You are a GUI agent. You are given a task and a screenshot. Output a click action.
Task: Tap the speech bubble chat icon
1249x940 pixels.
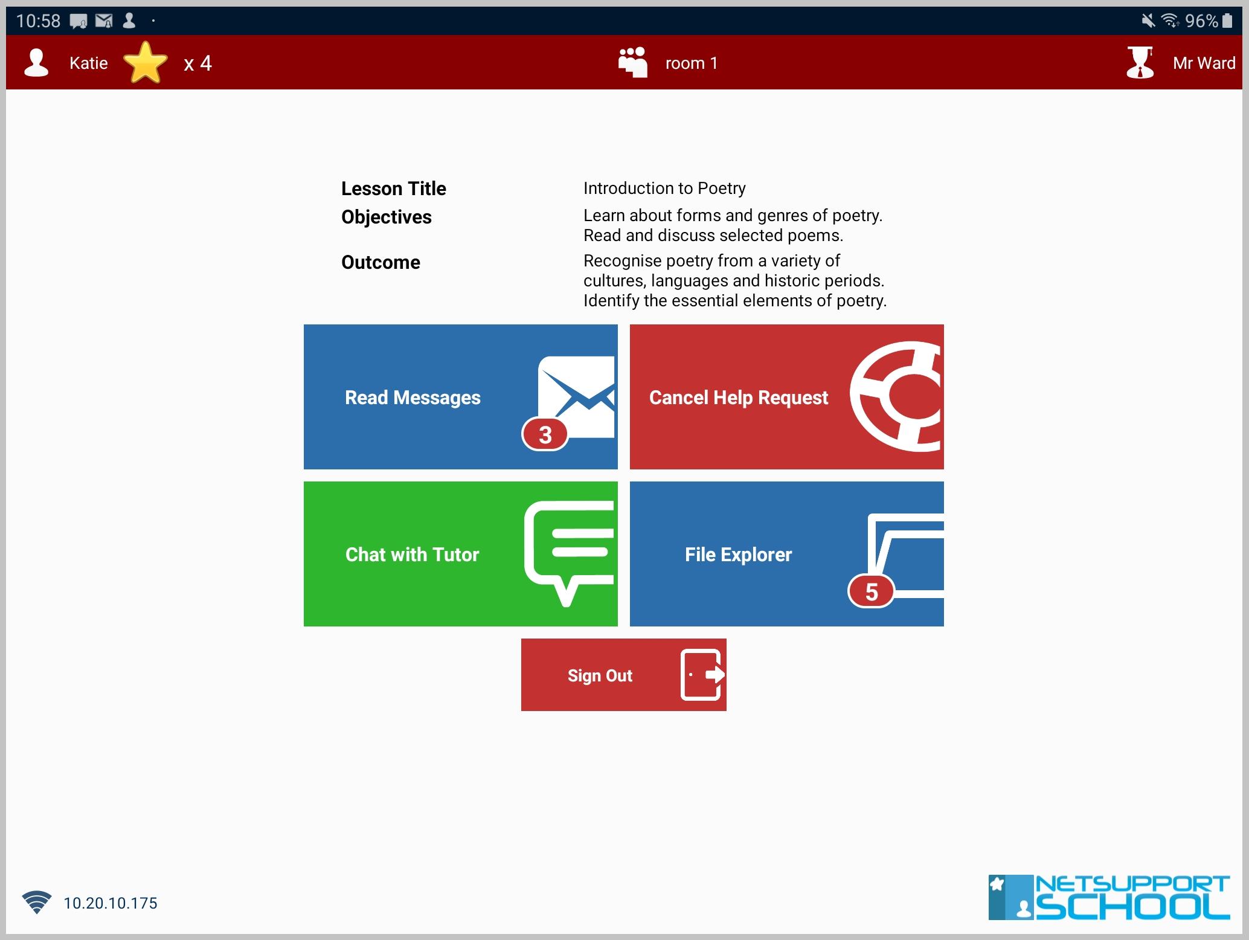570,553
